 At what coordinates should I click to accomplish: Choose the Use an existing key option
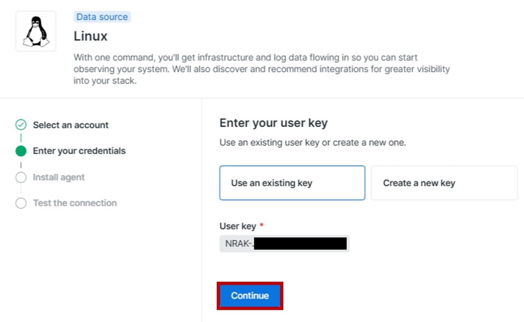click(292, 183)
